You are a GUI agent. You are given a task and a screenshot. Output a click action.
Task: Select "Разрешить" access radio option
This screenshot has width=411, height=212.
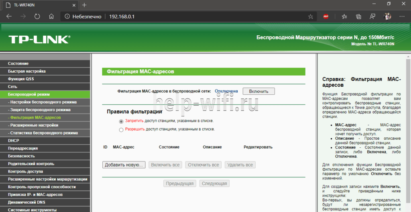(x=121, y=130)
